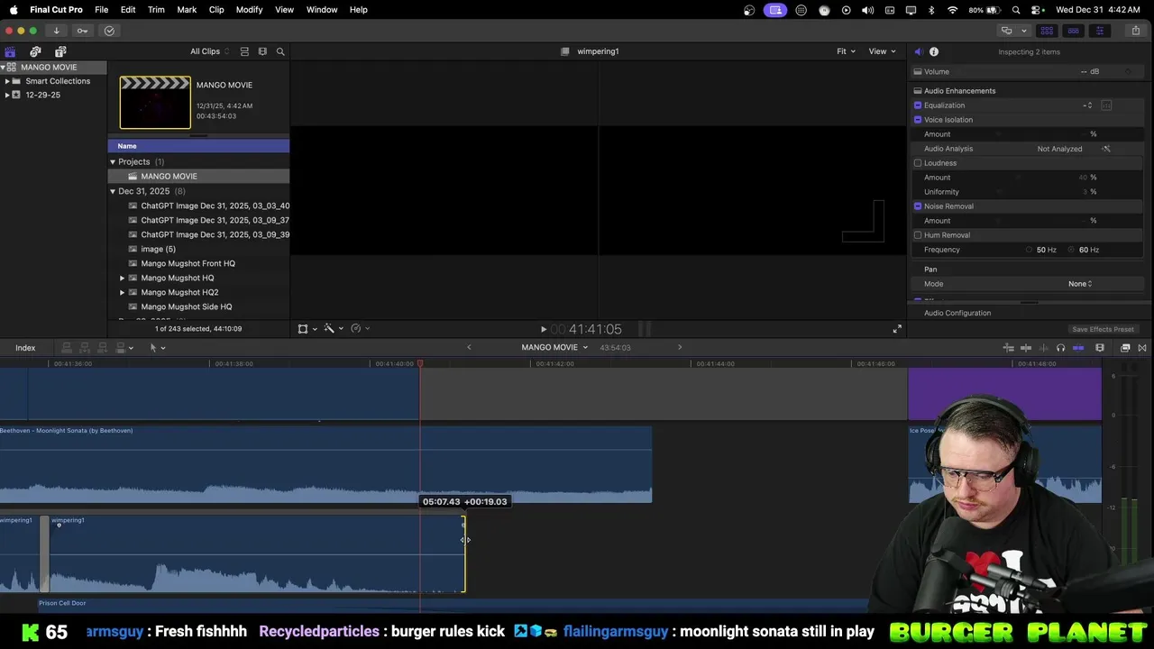Open the viewer View options dropdown

(x=882, y=51)
